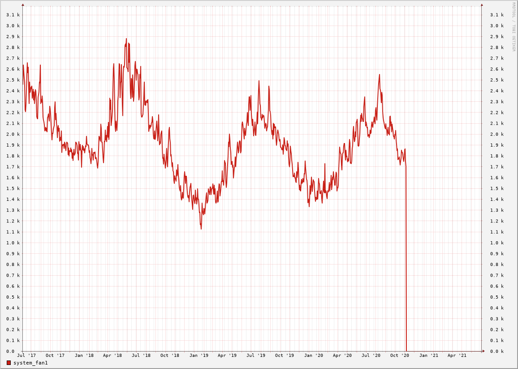Click the red arrow atop the left y-axis
Viewport: 518px width, 369px height.
click(x=23, y=5)
